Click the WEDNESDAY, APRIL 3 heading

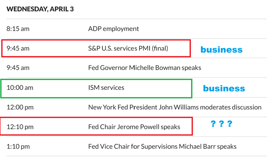coord(40,9)
